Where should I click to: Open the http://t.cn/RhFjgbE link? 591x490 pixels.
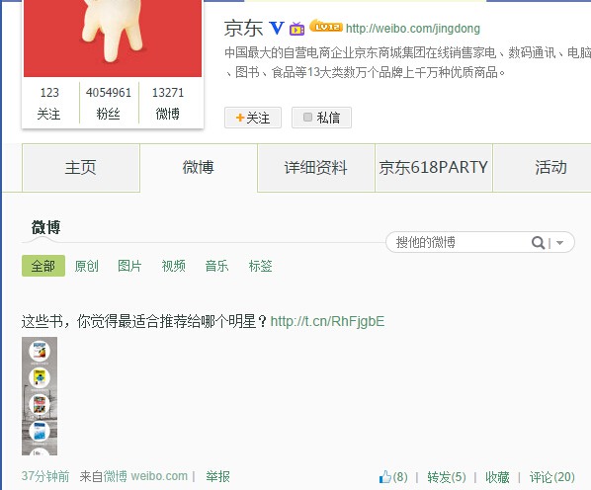[x=327, y=321]
